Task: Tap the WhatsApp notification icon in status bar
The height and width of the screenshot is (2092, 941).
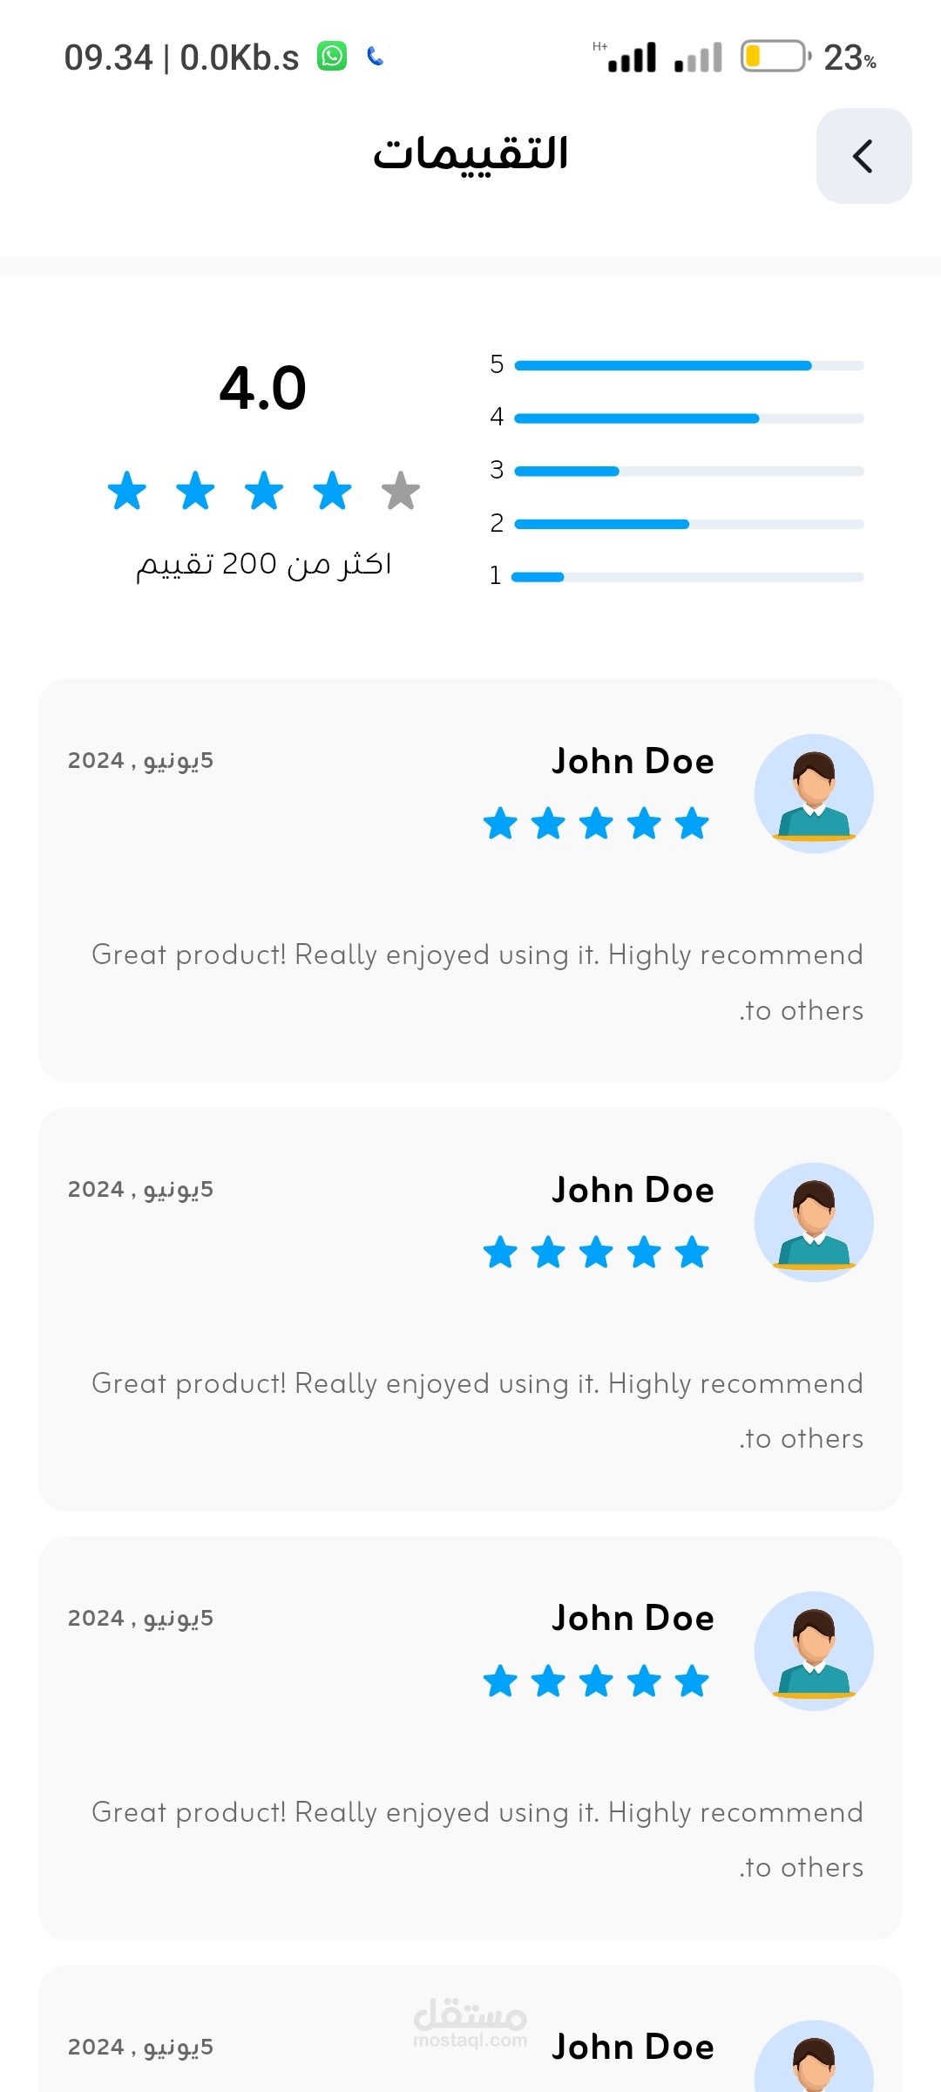Action: click(332, 57)
